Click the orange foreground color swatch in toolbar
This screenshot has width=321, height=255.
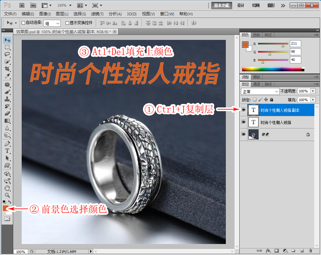coord(6,208)
